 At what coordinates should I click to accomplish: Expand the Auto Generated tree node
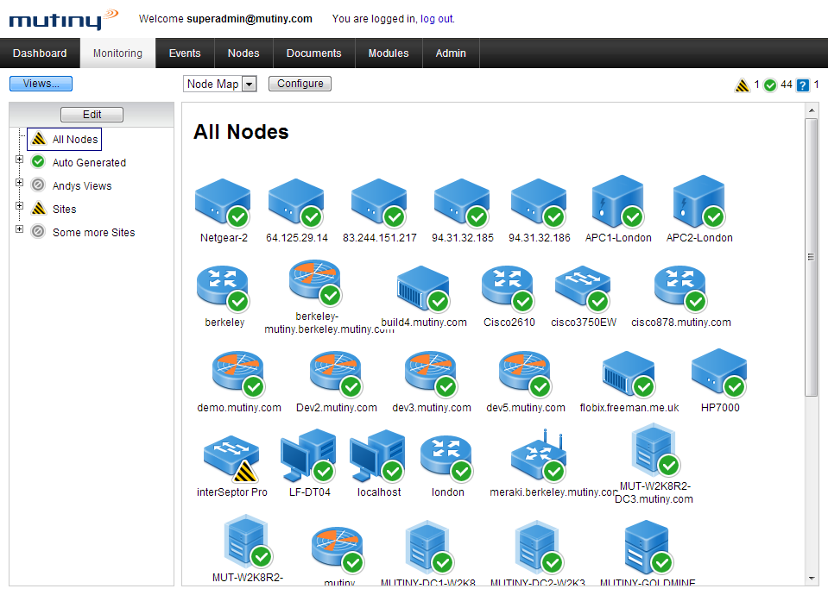point(20,160)
